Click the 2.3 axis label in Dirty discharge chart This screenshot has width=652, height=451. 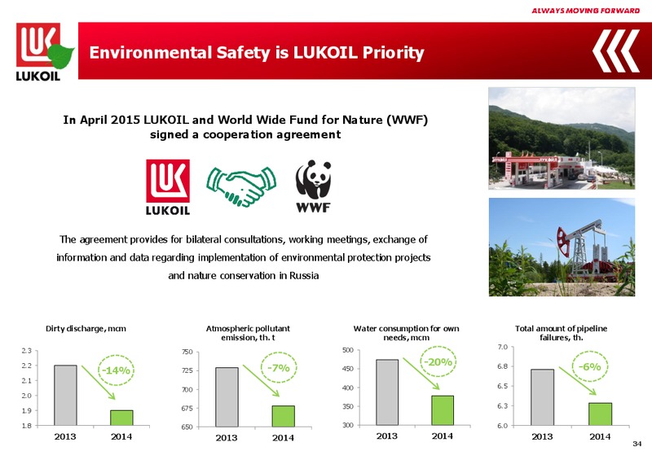pyautogui.click(x=27, y=351)
